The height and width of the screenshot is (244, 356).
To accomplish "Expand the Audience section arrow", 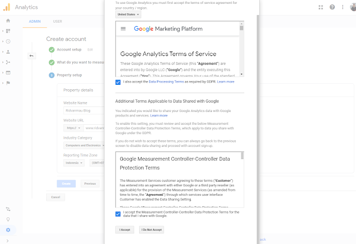I will [3, 52].
